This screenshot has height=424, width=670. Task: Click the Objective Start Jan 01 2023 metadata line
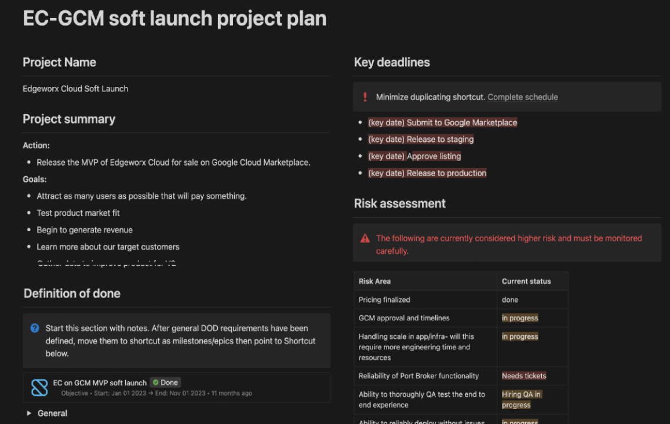pos(156,393)
